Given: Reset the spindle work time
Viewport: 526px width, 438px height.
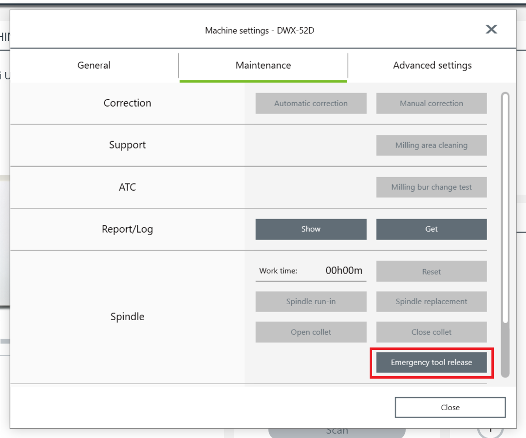Looking at the screenshot, I should (x=432, y=272).
